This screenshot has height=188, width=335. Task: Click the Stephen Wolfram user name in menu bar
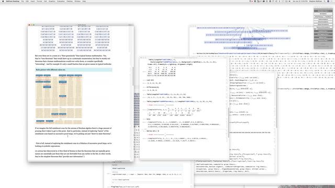[x=316, y=1]
